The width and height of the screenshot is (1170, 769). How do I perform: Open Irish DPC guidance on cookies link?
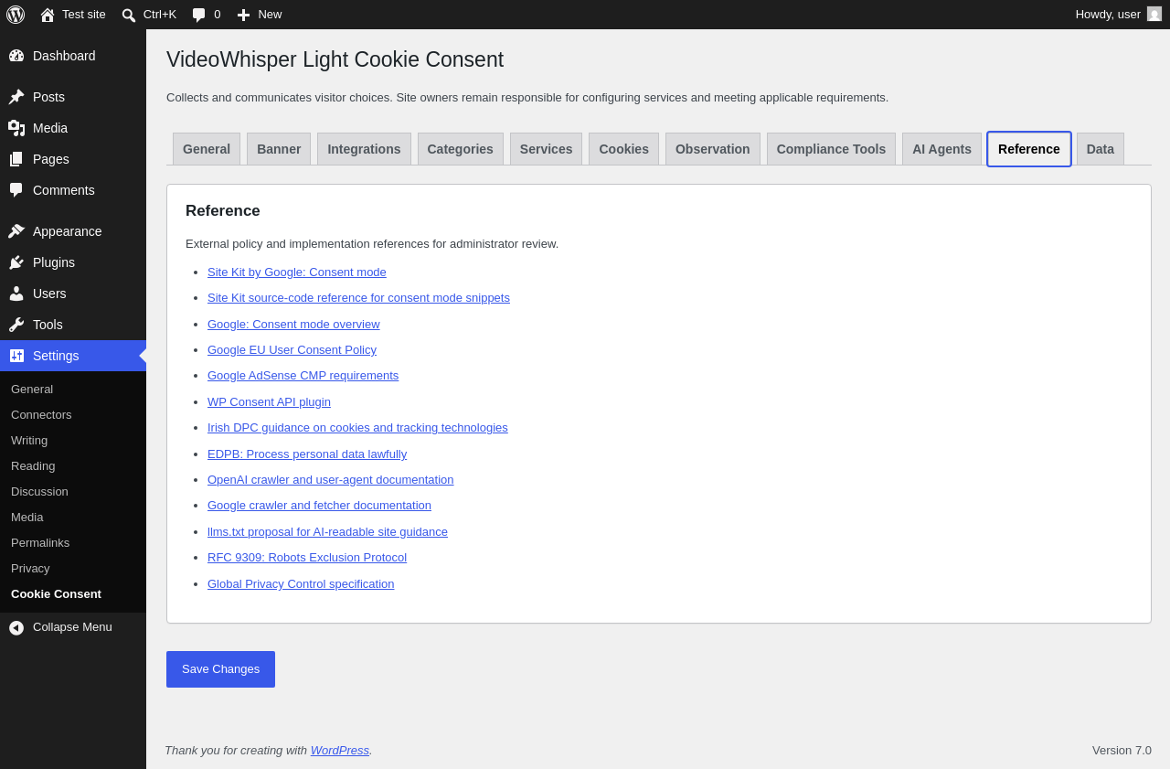[x=357, y=427]
